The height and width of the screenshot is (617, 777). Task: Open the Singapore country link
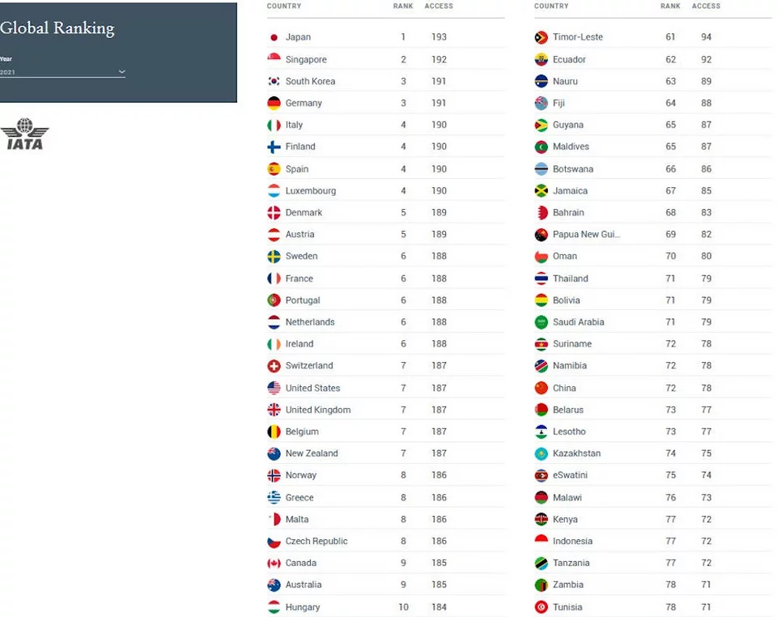(x=306, y=59)
